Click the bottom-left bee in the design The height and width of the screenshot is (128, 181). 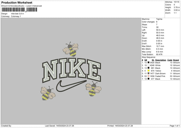point(48,93)
